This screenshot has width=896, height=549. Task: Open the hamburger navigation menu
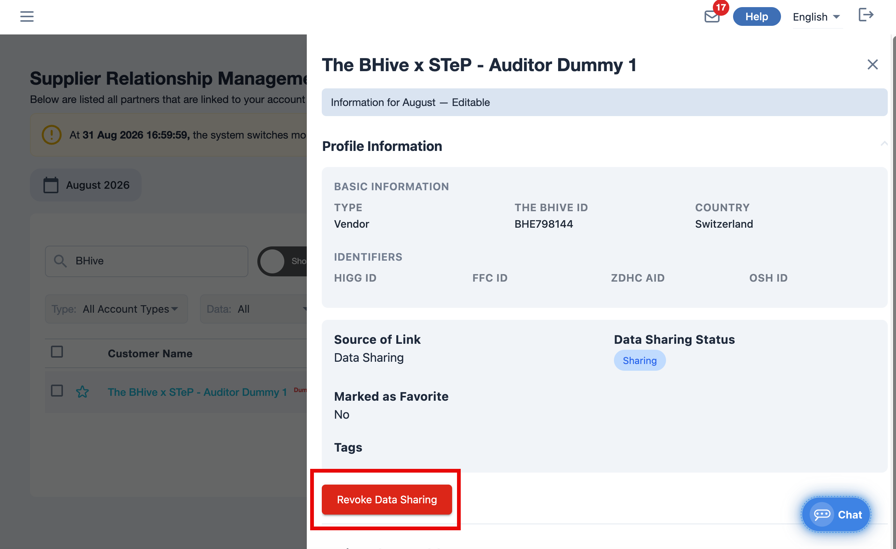(27, 16)
